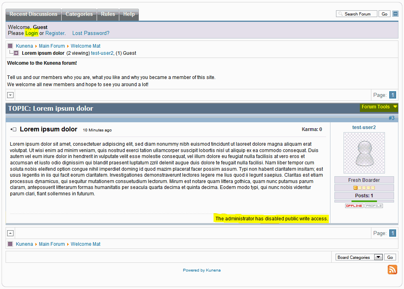
Task: Click the post icon beside Lorem ipsum dolor title
Action: pos(14,129)
